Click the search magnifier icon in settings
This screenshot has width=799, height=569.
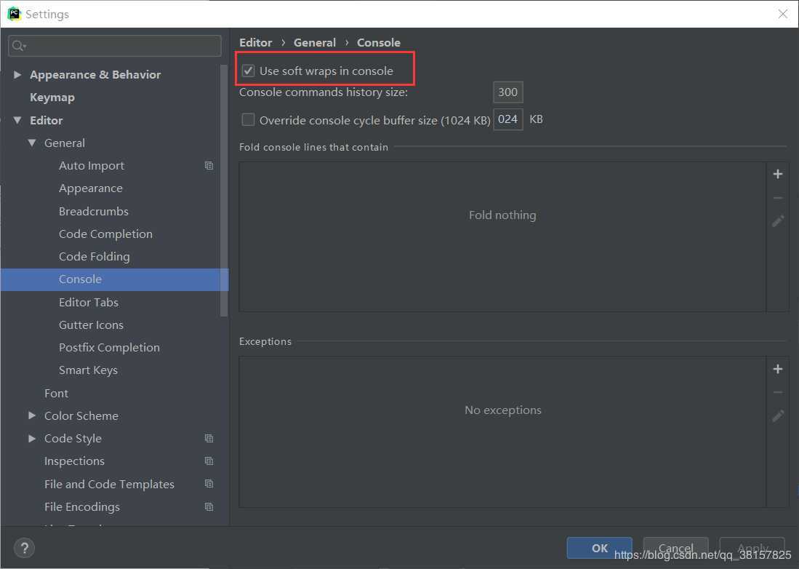[x=18, y=46]
